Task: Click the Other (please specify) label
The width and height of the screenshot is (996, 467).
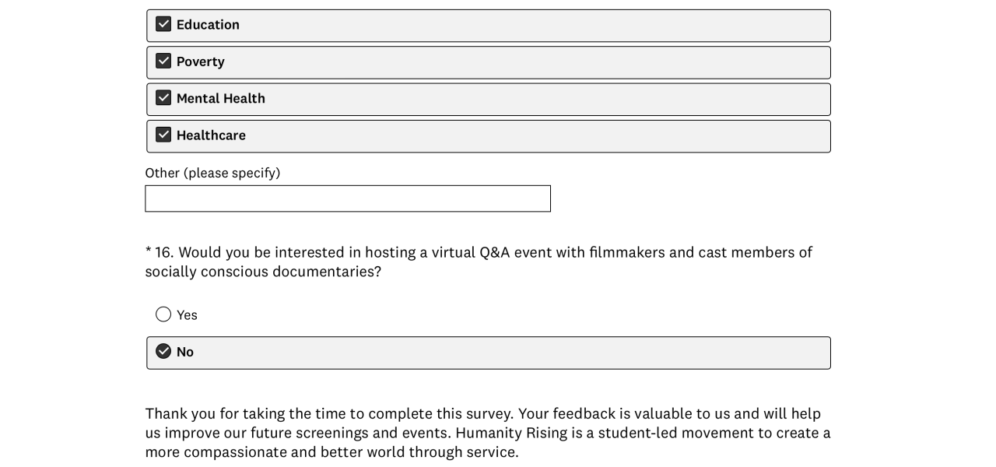Action: pos(212,173)
